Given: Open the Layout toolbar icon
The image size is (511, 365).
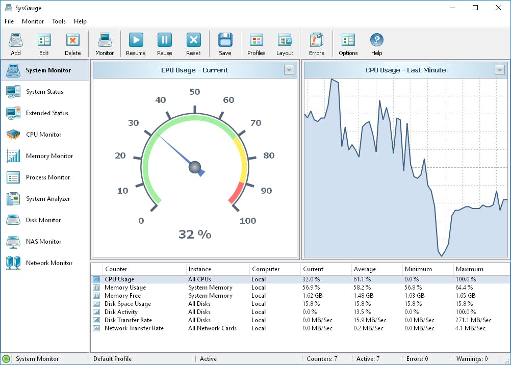Looking at the screenshot, I should point(285,44).
